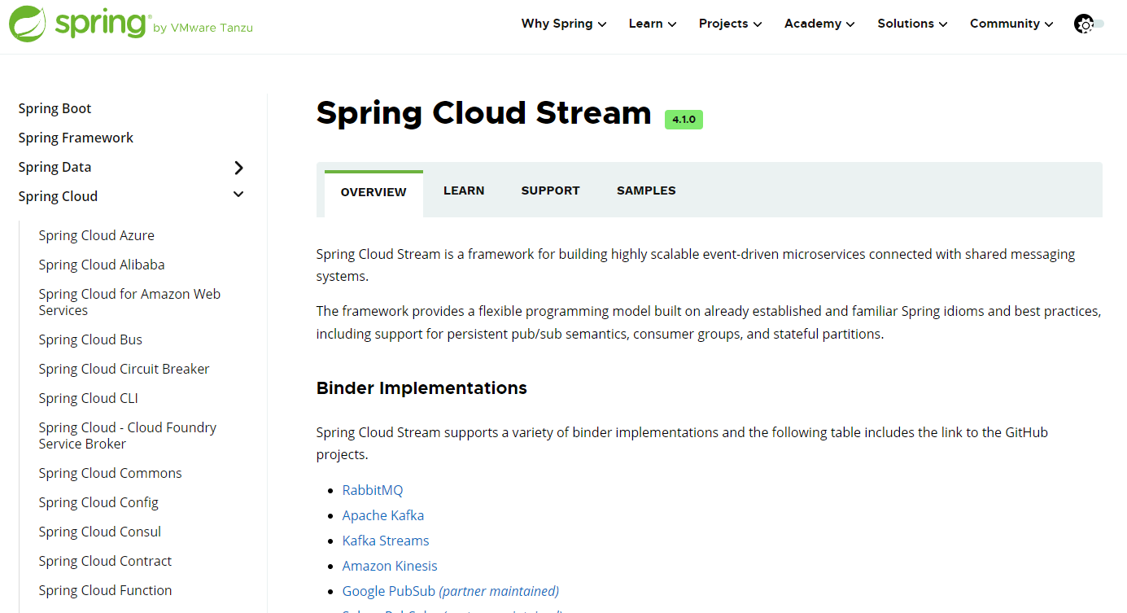Open the Academy dropdown menu
This screenshot has height=613, width=1127.
819,24
